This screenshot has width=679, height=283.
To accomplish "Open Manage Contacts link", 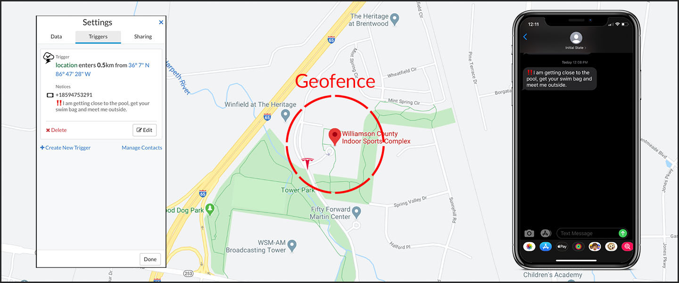I will (142, 148).
